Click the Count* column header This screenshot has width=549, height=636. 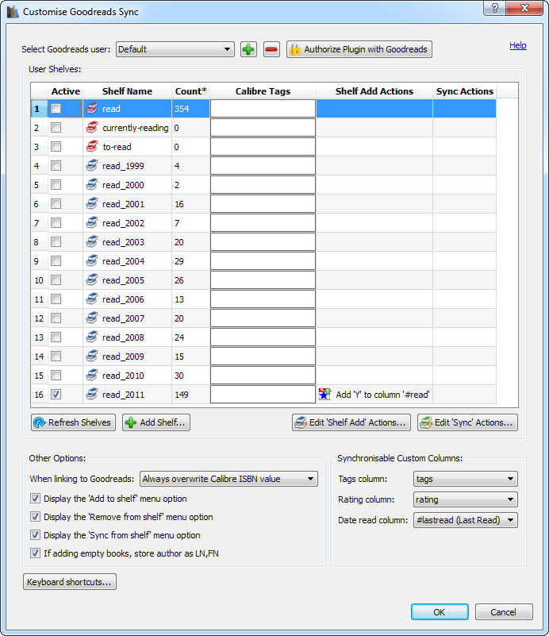coord(190,91)
